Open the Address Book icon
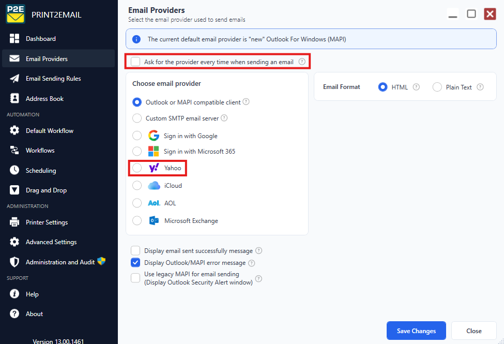 tap(14, 98)
